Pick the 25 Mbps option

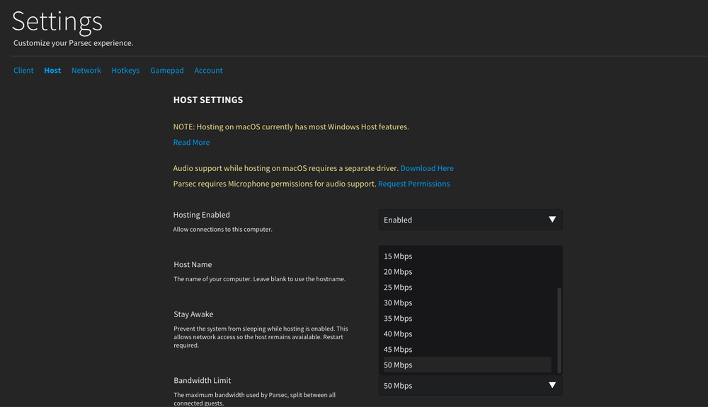click(x=467, y=287)
